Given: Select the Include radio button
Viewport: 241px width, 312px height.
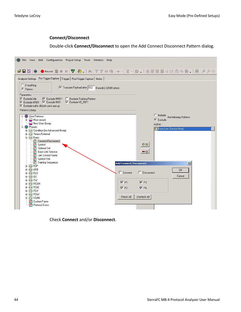Looking at the screenshot, I should [155, 115].
